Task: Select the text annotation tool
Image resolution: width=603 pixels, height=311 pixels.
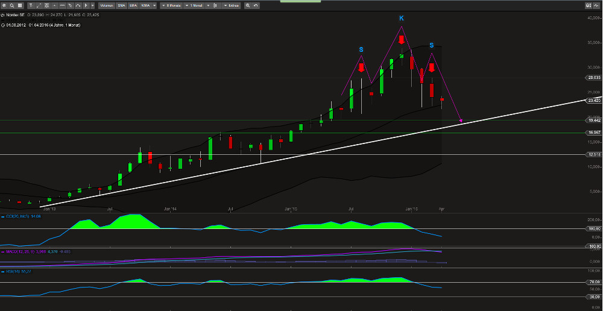Action: point(31,5)
